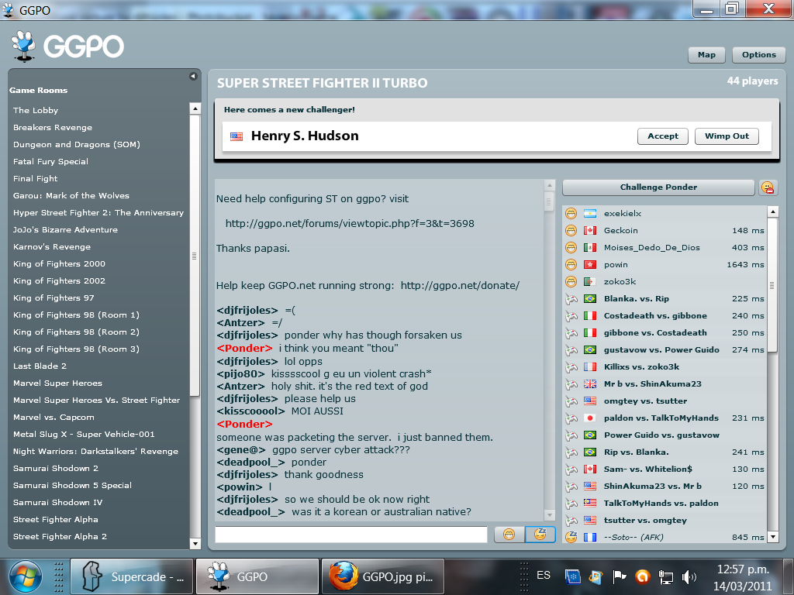Click the playing-status icon for Blanka. vs. Rip

571,299
